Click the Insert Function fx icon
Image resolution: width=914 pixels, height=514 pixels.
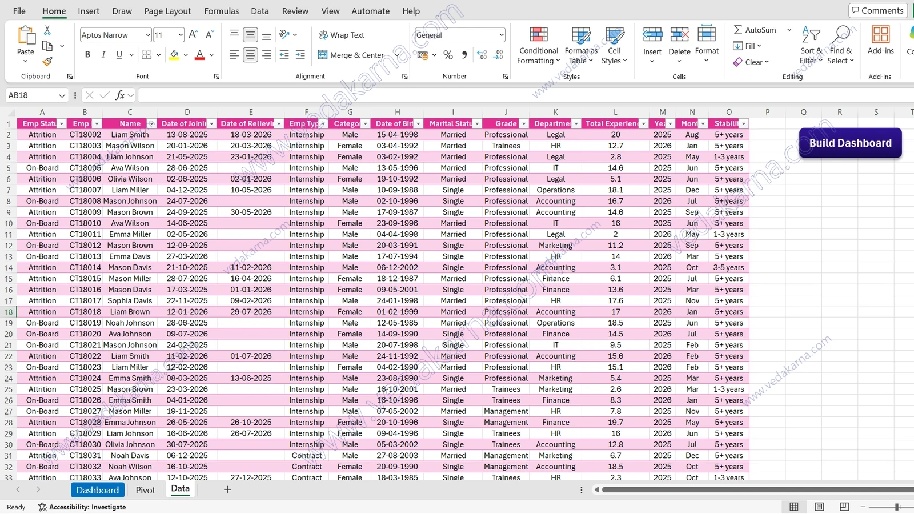pyautogui.click(x=120, y=95)
